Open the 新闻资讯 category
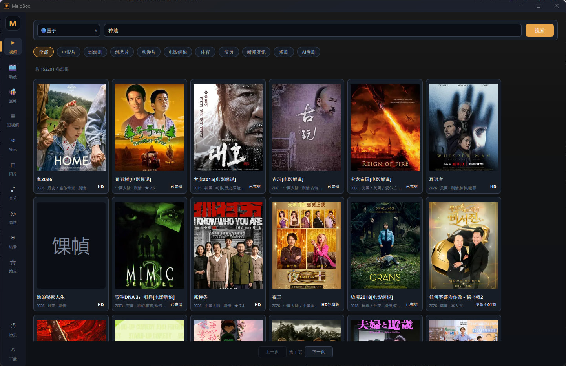 tap(256, 52)
